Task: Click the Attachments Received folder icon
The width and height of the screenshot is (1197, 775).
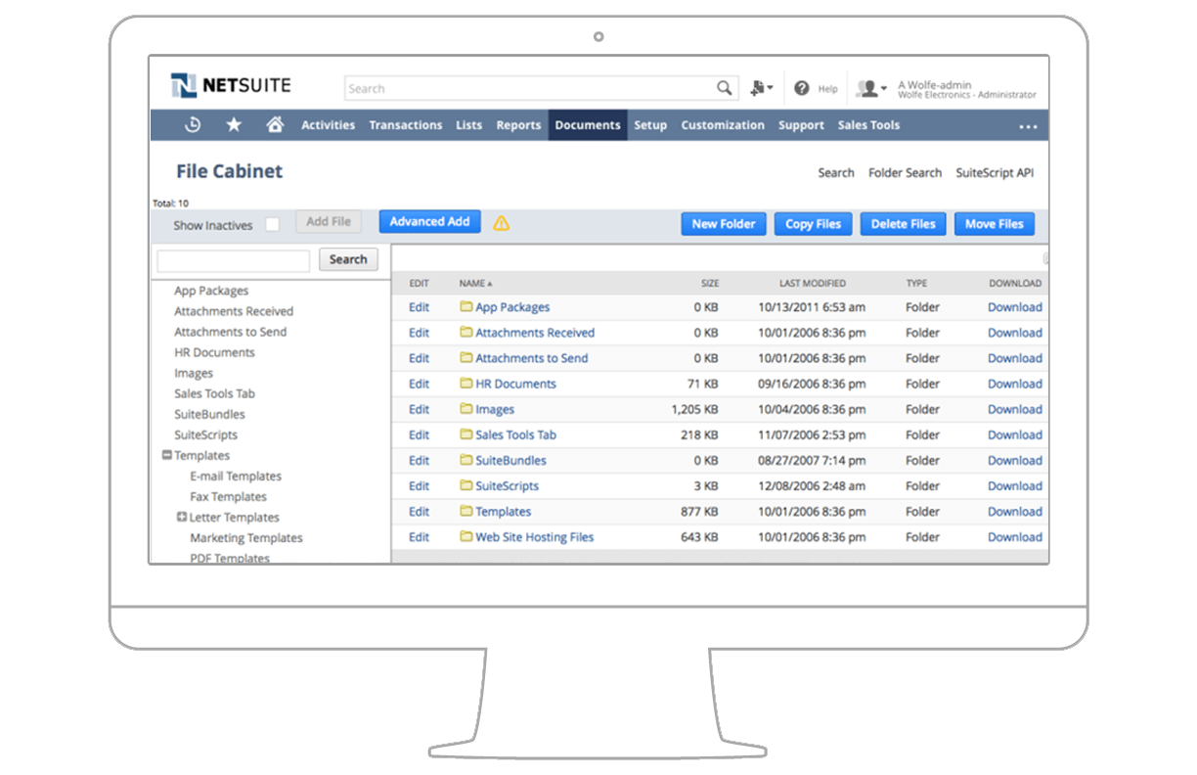Action: coord(465,333)
